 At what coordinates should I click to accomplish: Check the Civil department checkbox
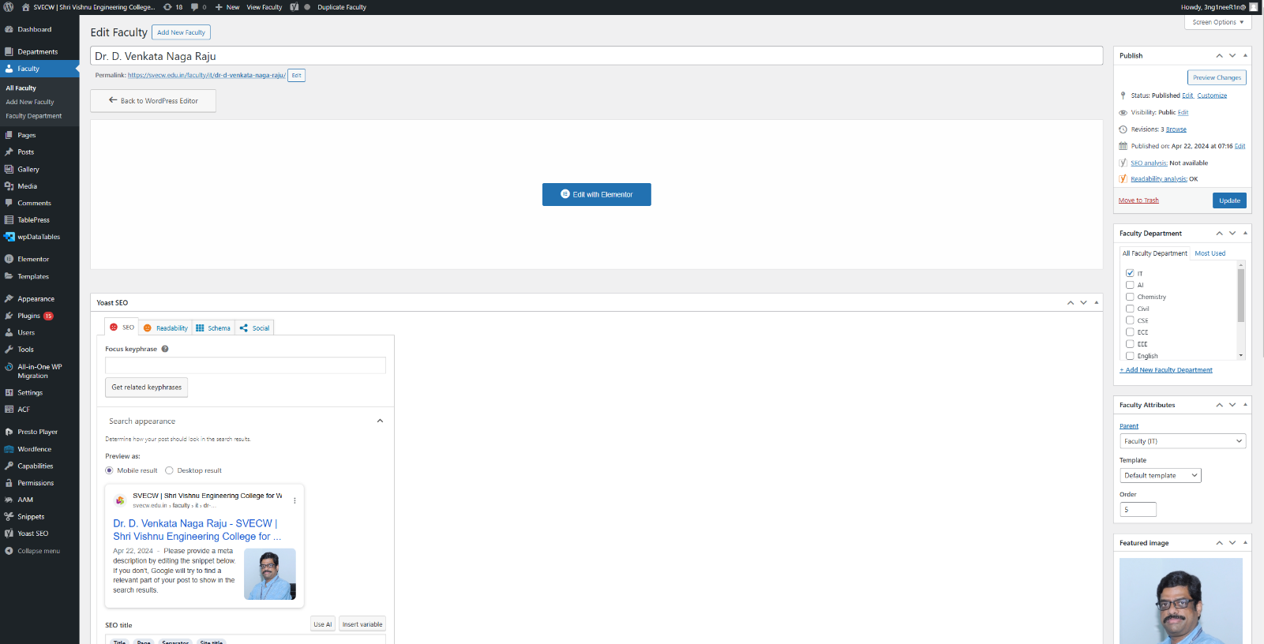(x=1130, y=309)
